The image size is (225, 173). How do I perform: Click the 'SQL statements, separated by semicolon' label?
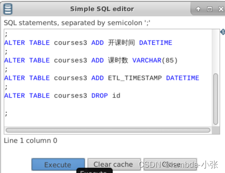77,23
